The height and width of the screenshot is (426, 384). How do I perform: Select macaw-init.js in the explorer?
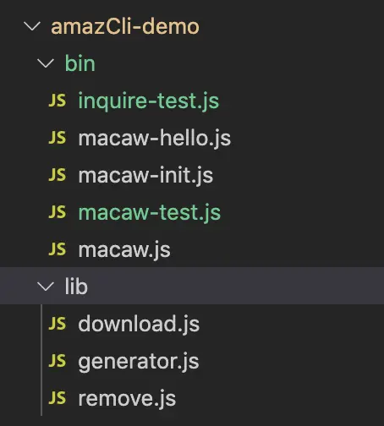click(145, 175)
